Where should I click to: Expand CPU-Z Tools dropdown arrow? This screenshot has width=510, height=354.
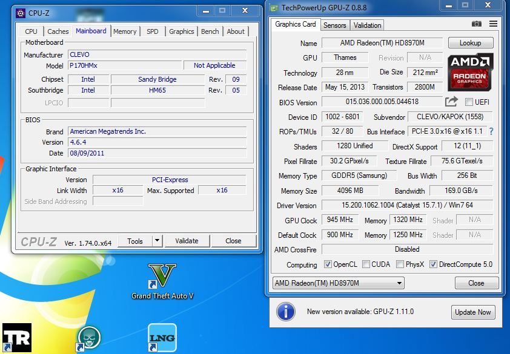point(157,241)
